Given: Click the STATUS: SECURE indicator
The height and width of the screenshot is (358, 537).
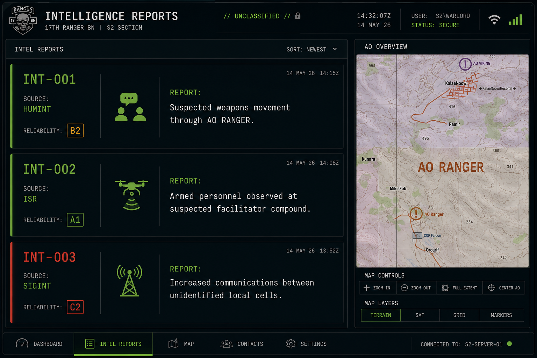Looking at the screenshot, I should (x=435, y=25).
